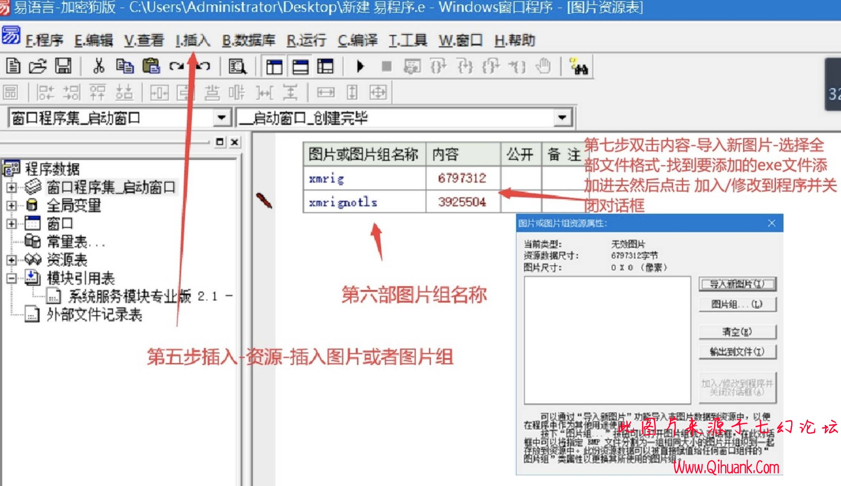
Task: Click the compile window icon next to Stop
Action: click(412, 67)
